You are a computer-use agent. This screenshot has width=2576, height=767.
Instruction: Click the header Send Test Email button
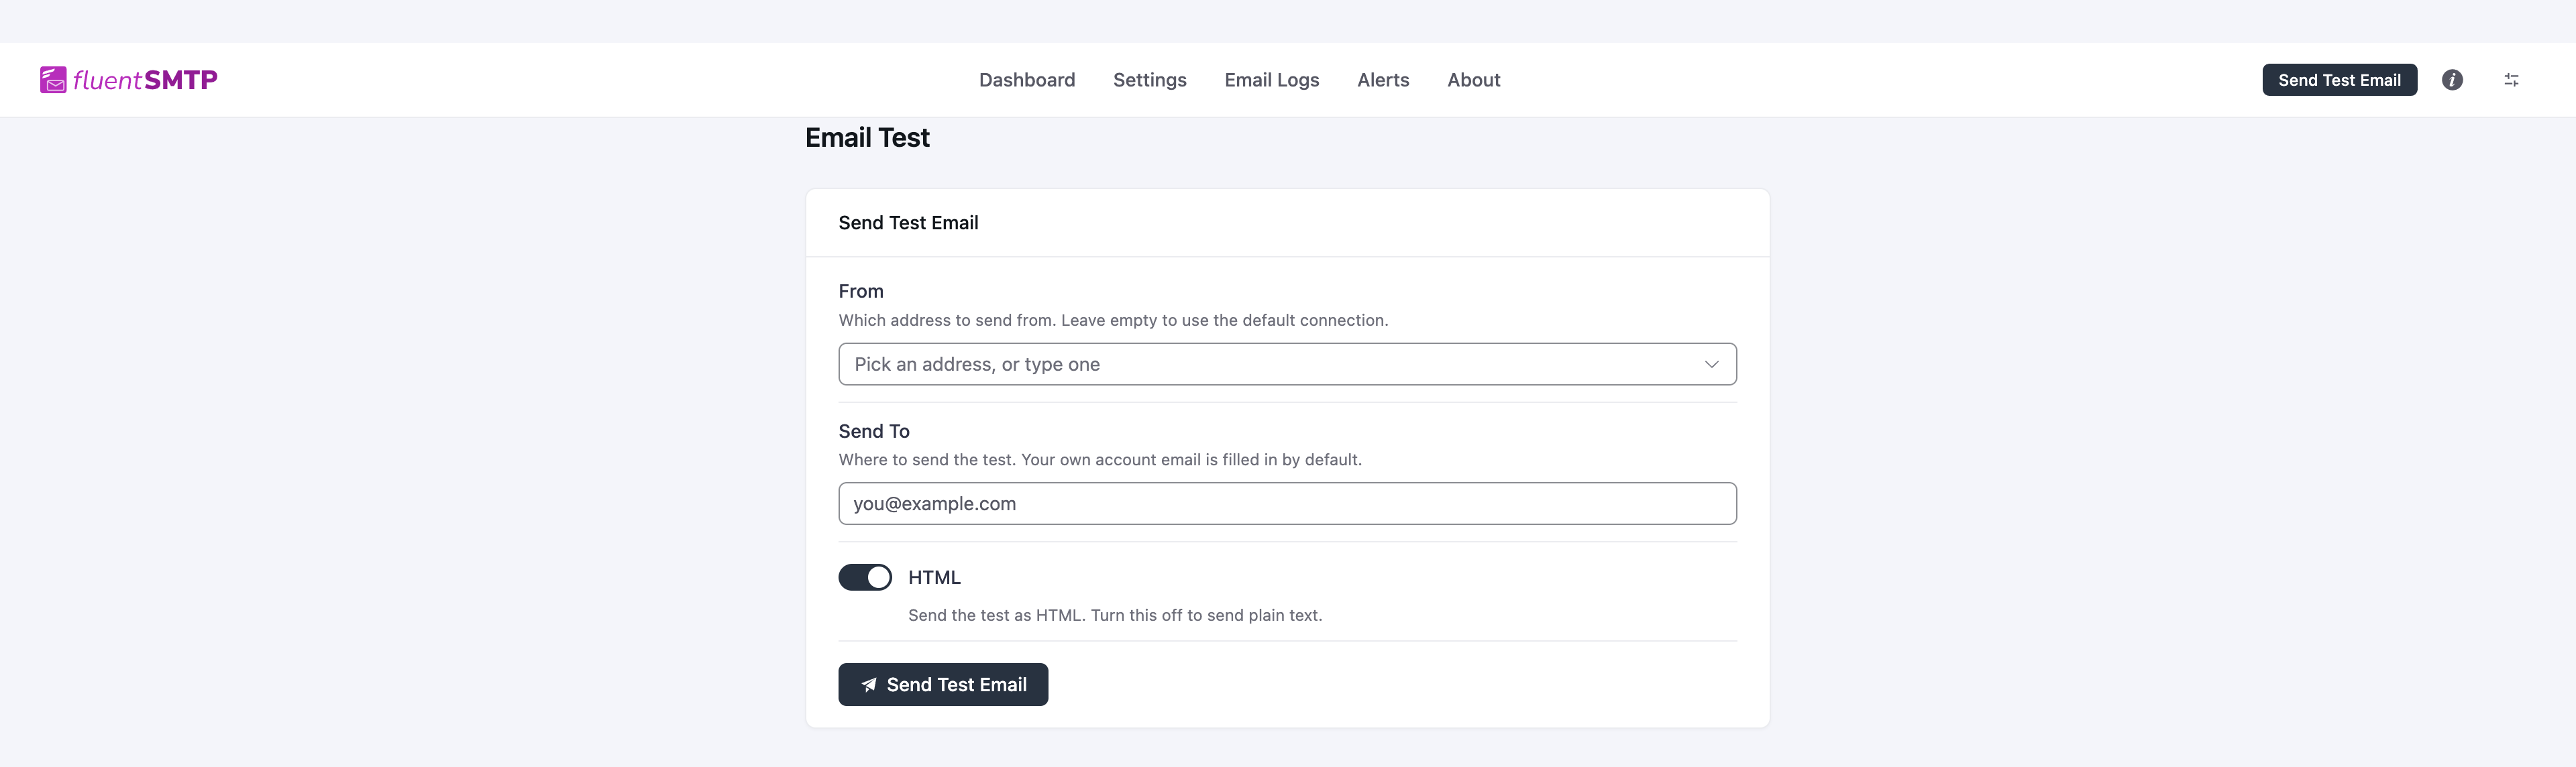click(2339, 80)
